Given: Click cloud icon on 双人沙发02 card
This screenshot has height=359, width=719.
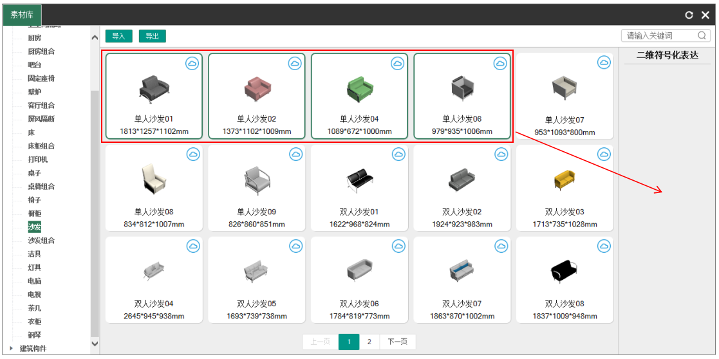Looking at the screenshot, I should (501, 154).
